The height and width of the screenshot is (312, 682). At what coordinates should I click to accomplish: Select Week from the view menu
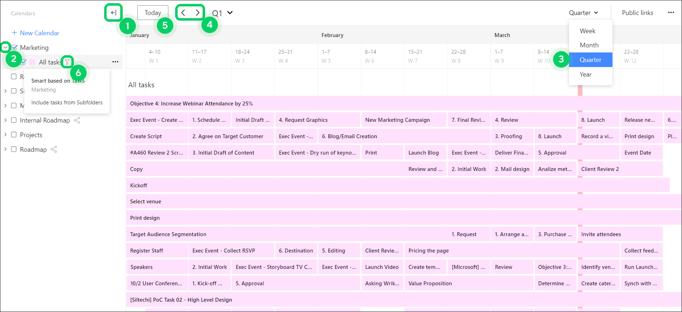[587, 31]
